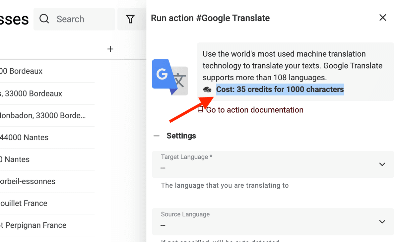Select the 'ouillet France' row
The height and width of the screenshot is (242, 398).
point(47,203)
